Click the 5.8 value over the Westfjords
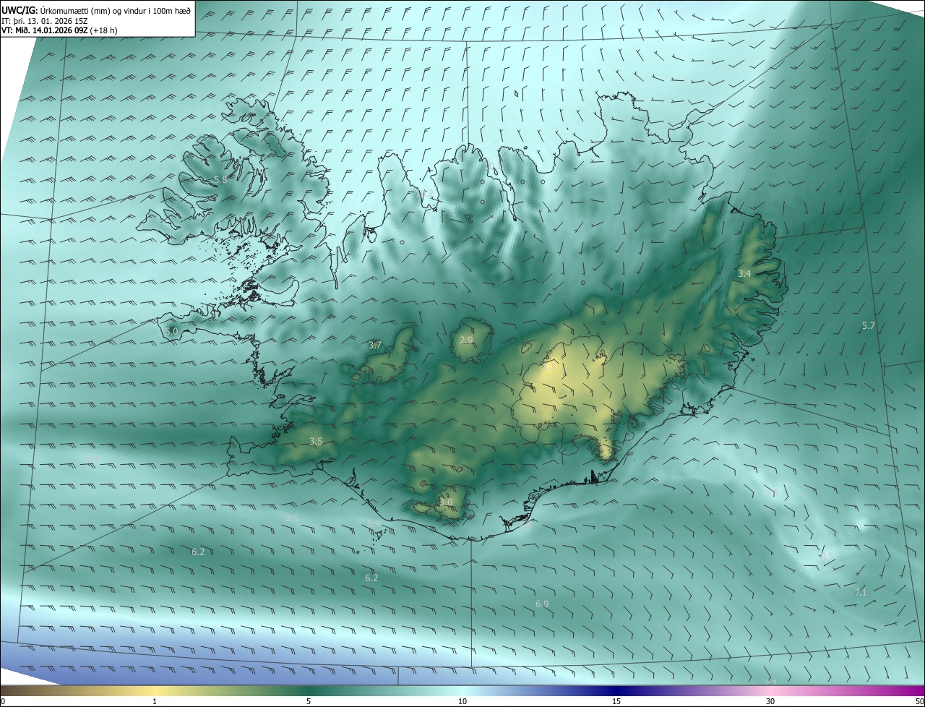 click(x=220, y=179)
